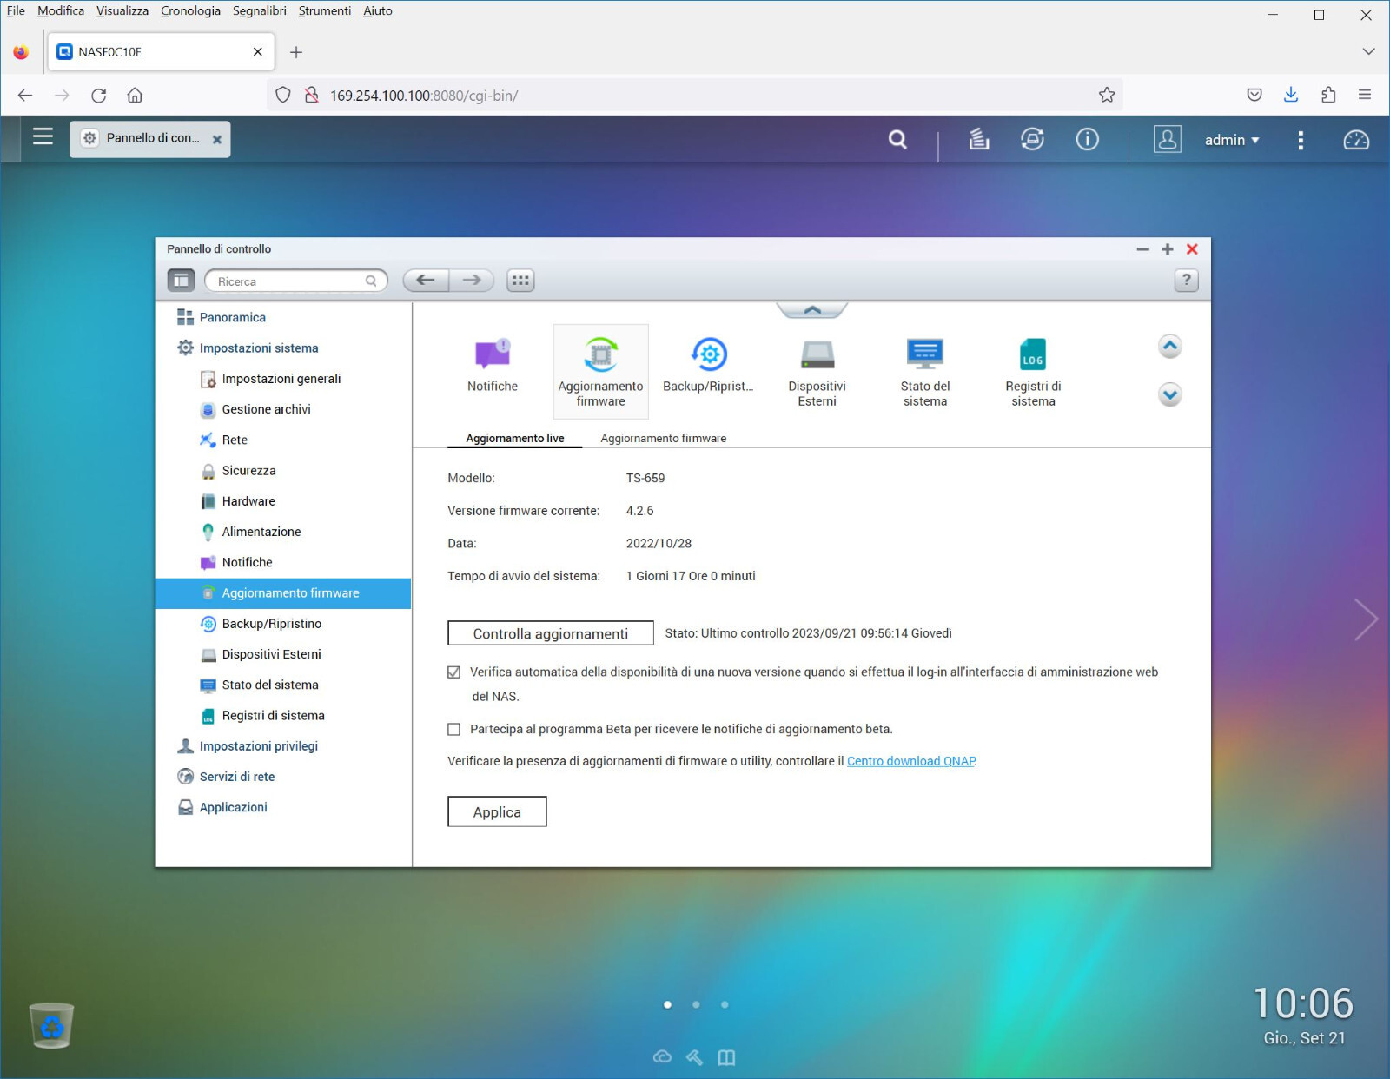Screen dimensions: 1390x1079
Task: Open the Firefox Visualizza menu
Action: click(x=122, y=10)
